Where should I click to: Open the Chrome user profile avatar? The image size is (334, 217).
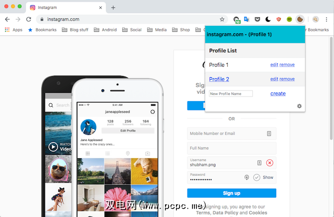coord(316,19)
